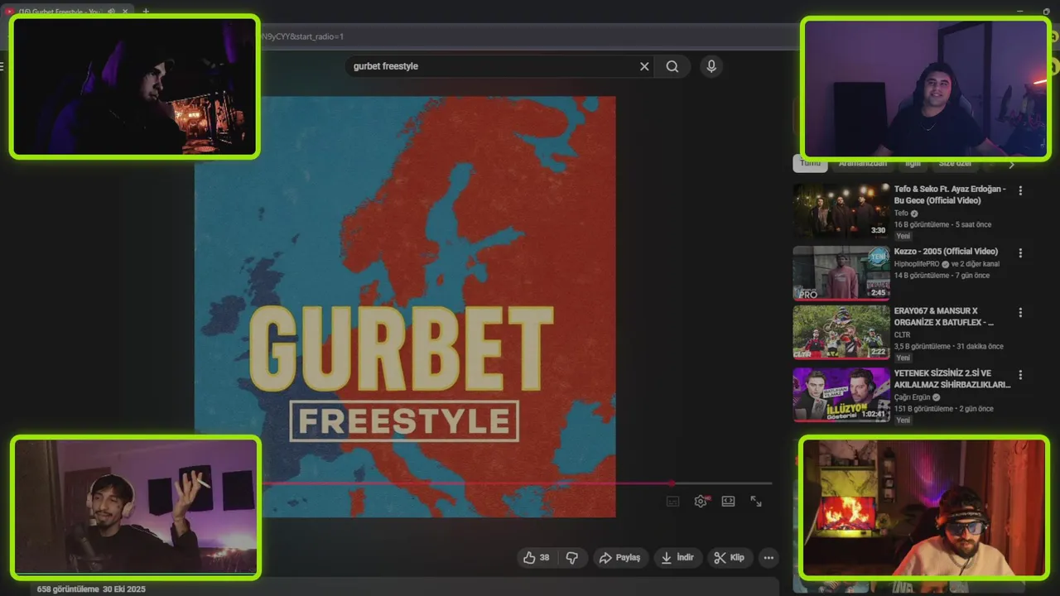
Task: Switch to theater mode in the player
Action: click(728, 501)
